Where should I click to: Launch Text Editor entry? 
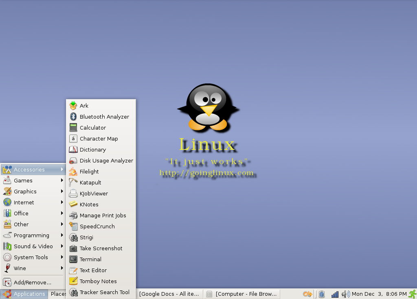[101, 270]
